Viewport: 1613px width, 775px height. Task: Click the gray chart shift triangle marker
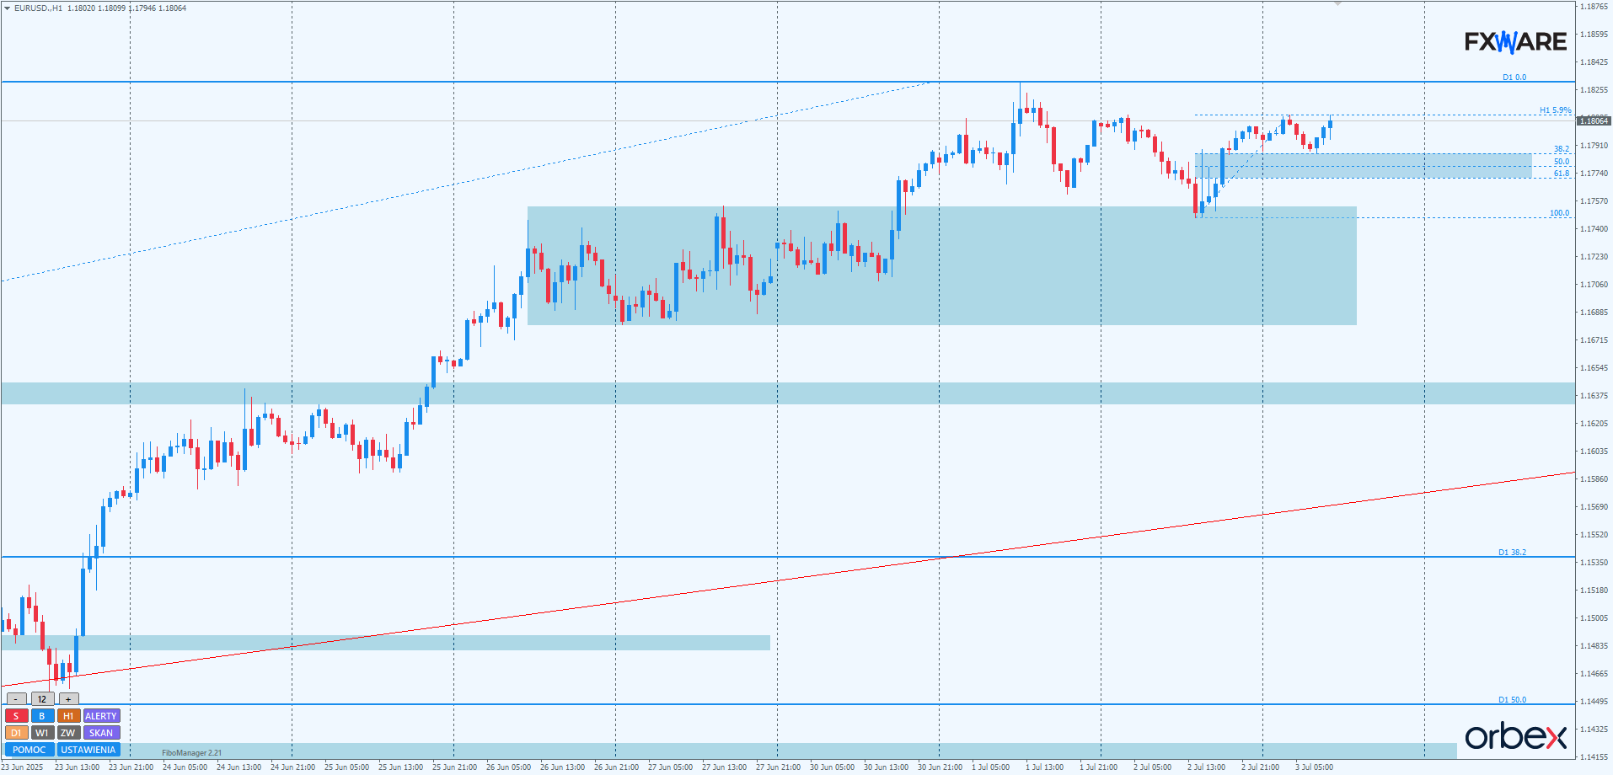click(1337, 4)
